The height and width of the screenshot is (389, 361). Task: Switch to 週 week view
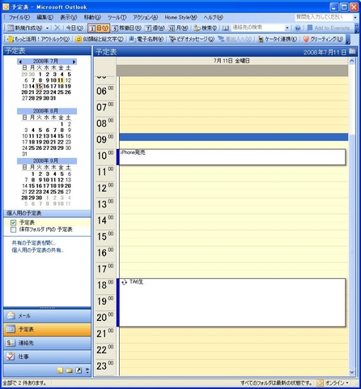[x=155, y=28]
